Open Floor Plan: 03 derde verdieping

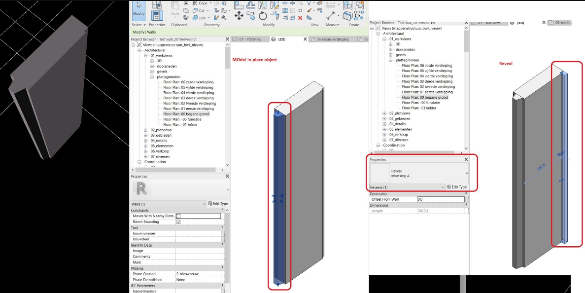184,98
